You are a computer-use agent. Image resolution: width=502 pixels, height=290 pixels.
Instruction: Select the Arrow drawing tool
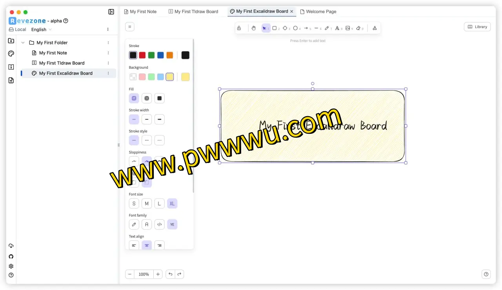[x=306, y=28]
